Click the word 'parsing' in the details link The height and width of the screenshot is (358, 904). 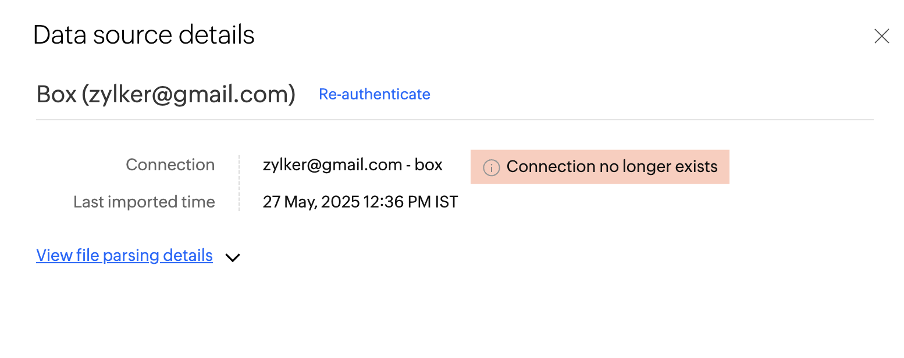click(x=131, y=255)
